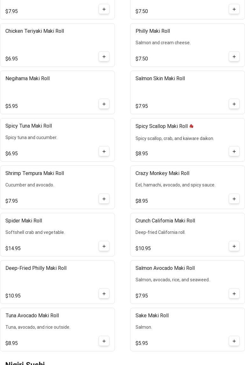Add Tuna Avocado Maki Roll to cart
The height and width of the screenshot is (365, 245).
104,341
